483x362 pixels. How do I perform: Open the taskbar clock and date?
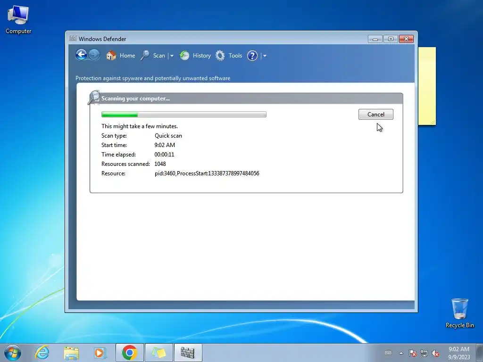459,353
